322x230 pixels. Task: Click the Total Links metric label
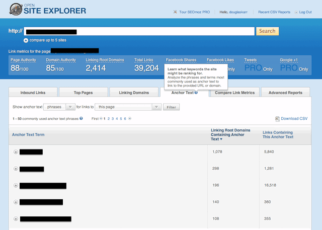coord(144,60)
